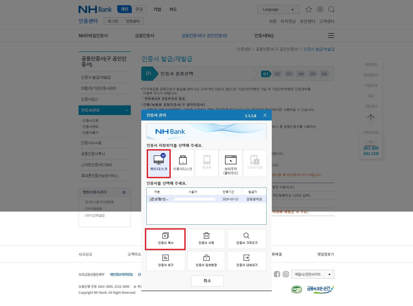
Task: Open 인증서조회 sub-item
Action: pyautogui.click(x=90, y=121)
